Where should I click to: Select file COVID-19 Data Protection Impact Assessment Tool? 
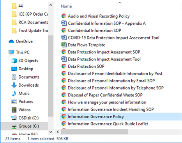pyautogui.click(x=113, y=38)
